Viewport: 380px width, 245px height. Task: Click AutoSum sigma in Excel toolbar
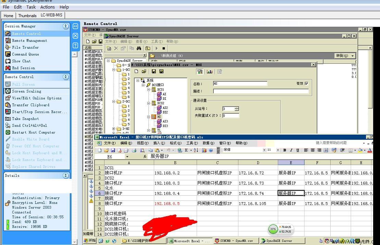[x=186, y=150]
